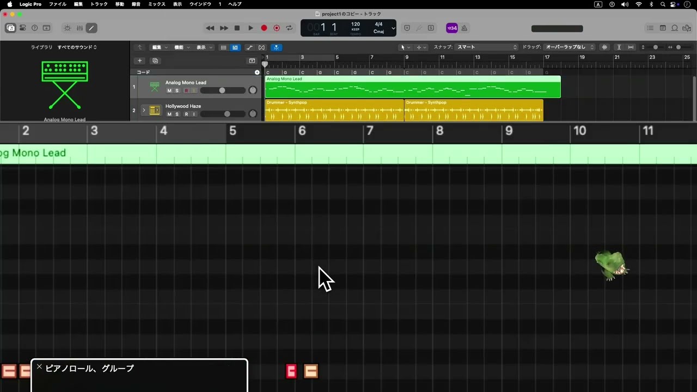
Task: Open the List Editors
Action: click(650, 28)
